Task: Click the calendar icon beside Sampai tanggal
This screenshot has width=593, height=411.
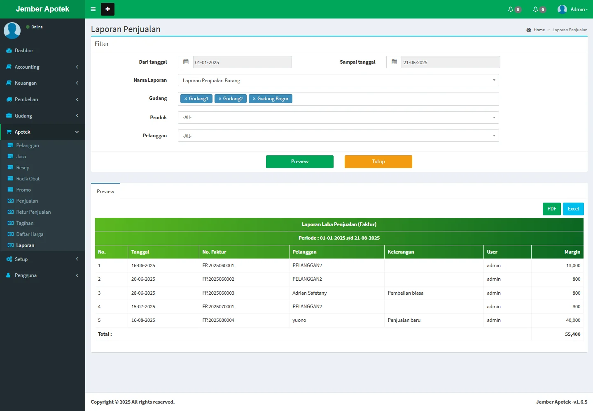Action: pos(394,62)
